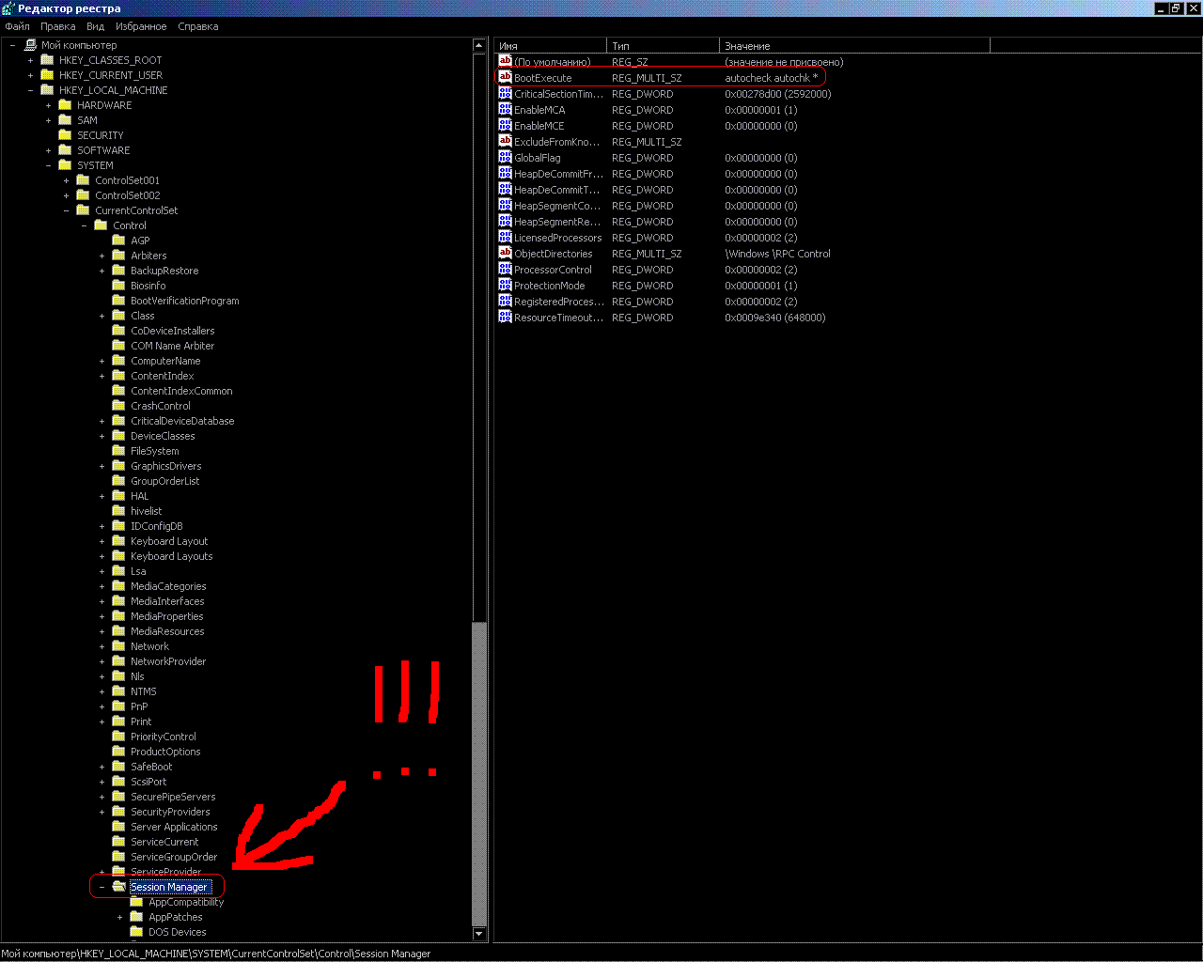Viewport: 1203px width, 962px height.
Task: Expand the AppPatches subkey
Action: click(x=119, y=917)
